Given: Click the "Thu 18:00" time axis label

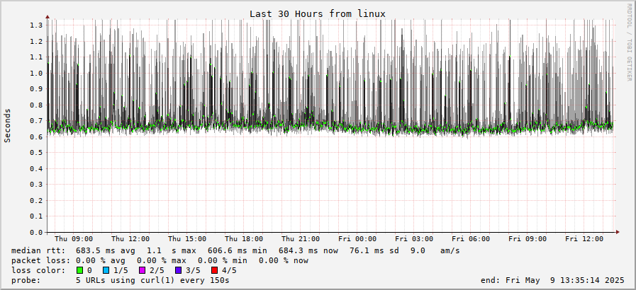Looking at the screenshot, I should pos(244,239).
